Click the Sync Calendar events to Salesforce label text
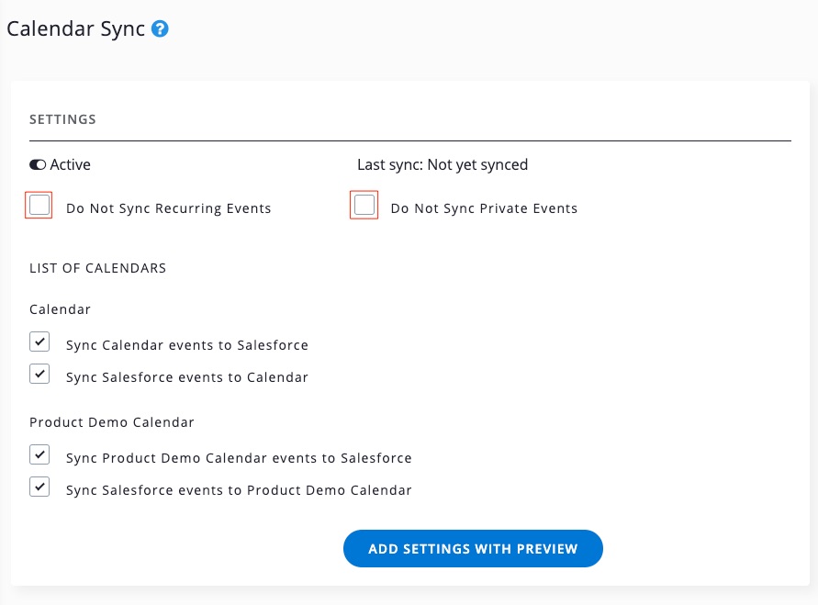 click(187, 346)
